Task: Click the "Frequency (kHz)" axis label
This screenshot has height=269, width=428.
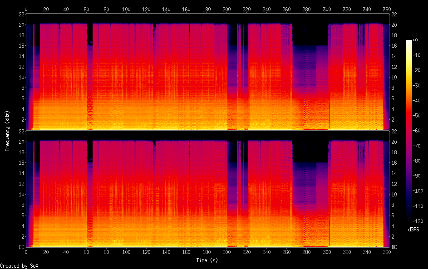Action: tap(7, 131)
